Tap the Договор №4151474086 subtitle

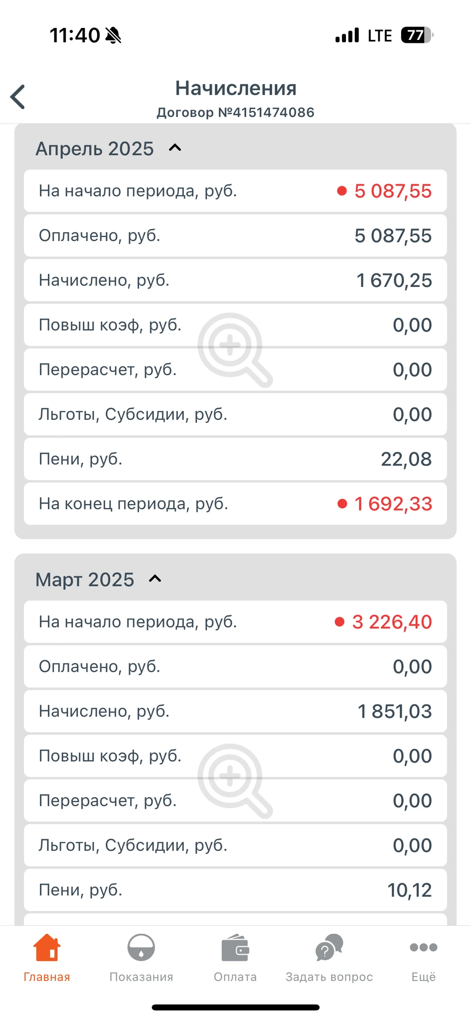pos(235,113)
